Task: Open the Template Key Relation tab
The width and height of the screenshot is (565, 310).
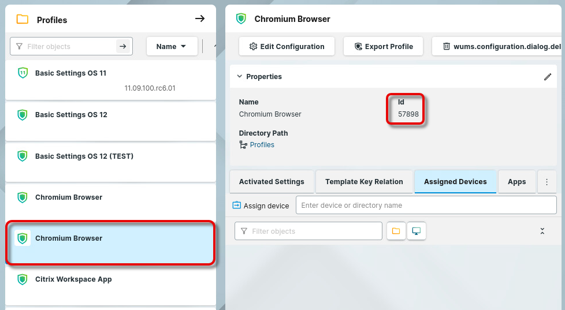Action: tap(364, 181)
